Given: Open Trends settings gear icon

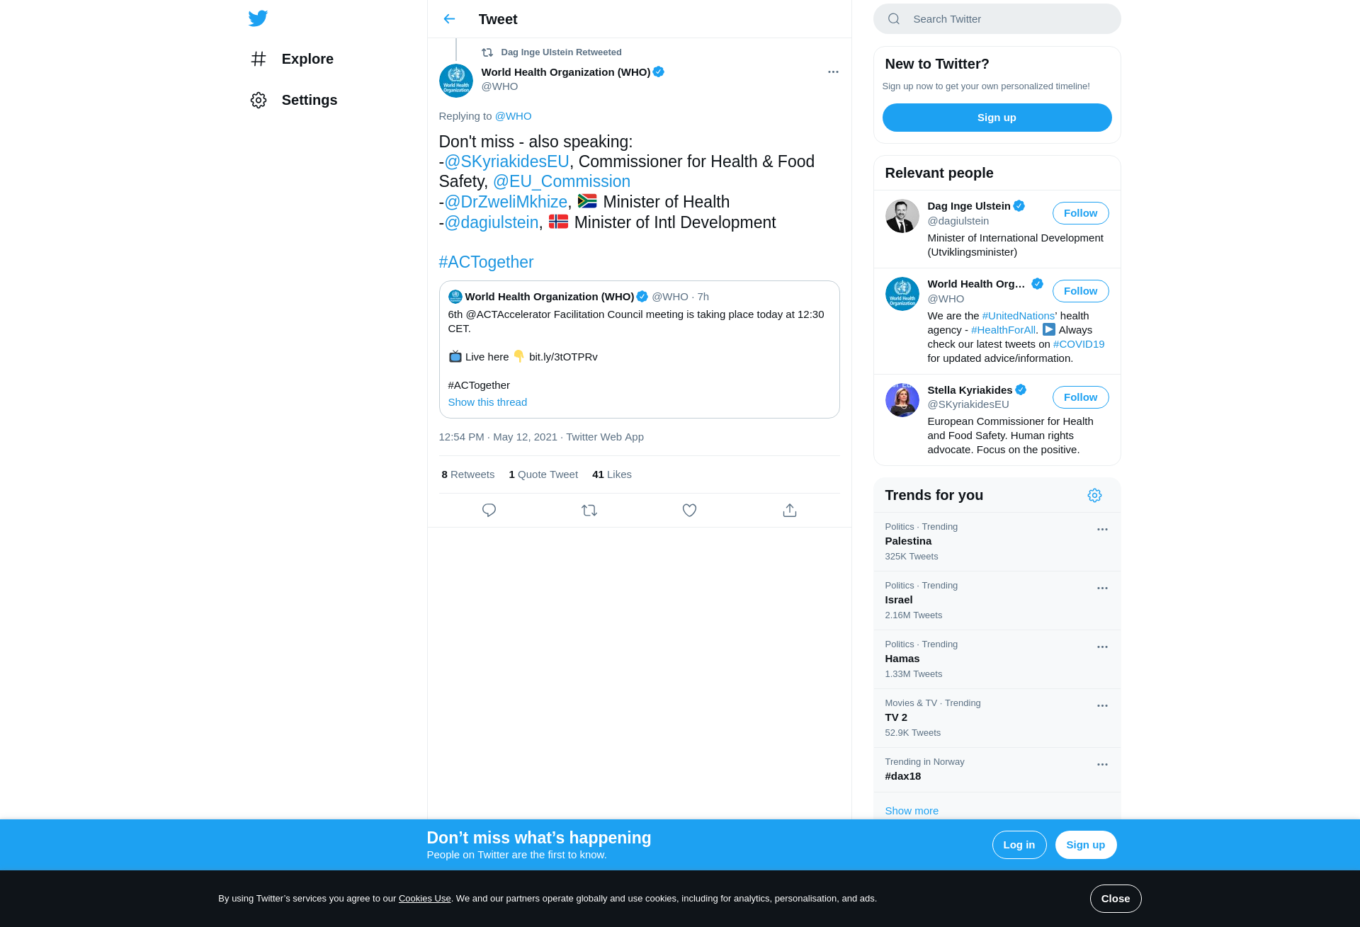Looking at the screenshot, I should [x=1094, y=495].
